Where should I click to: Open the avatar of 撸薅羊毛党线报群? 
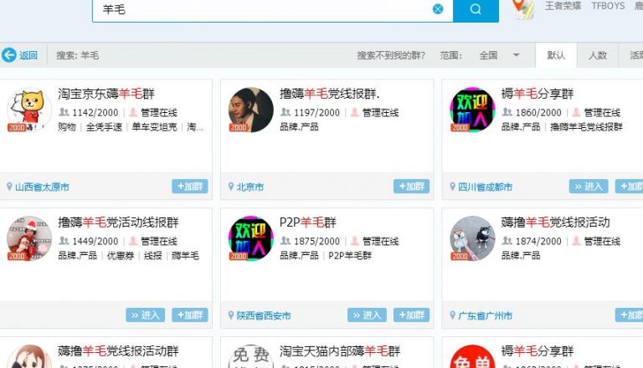click(250, 110)
